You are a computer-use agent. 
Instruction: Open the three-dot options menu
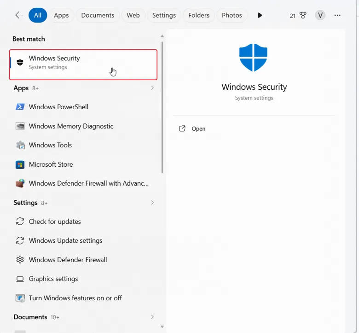click(x=337, y=15)
